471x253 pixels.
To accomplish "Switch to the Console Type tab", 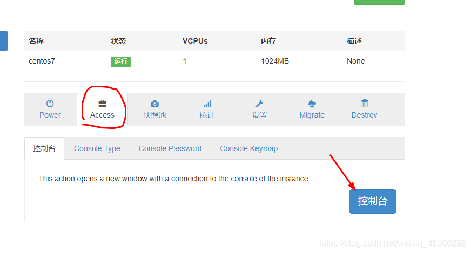I will coord(97,148).
